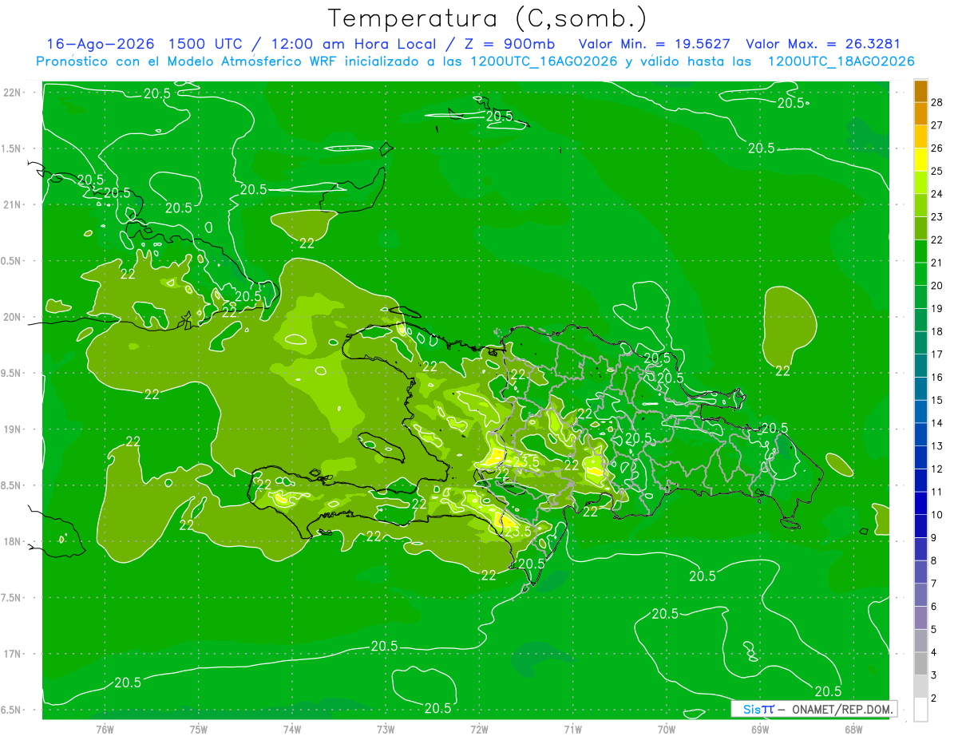
Task: Click colorbar label '11'
Action: pos(937,492)
